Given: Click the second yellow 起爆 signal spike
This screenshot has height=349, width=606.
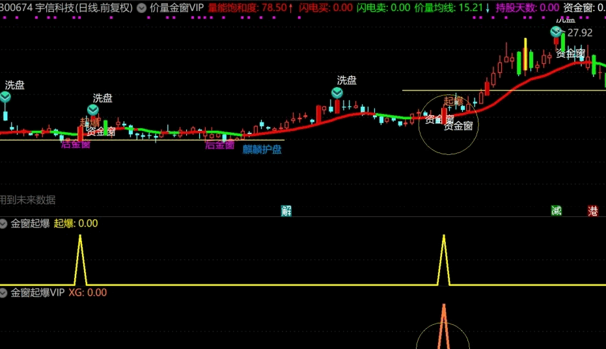Looking at the screenshot, I should pyautogui.click(x=444, y=260).
